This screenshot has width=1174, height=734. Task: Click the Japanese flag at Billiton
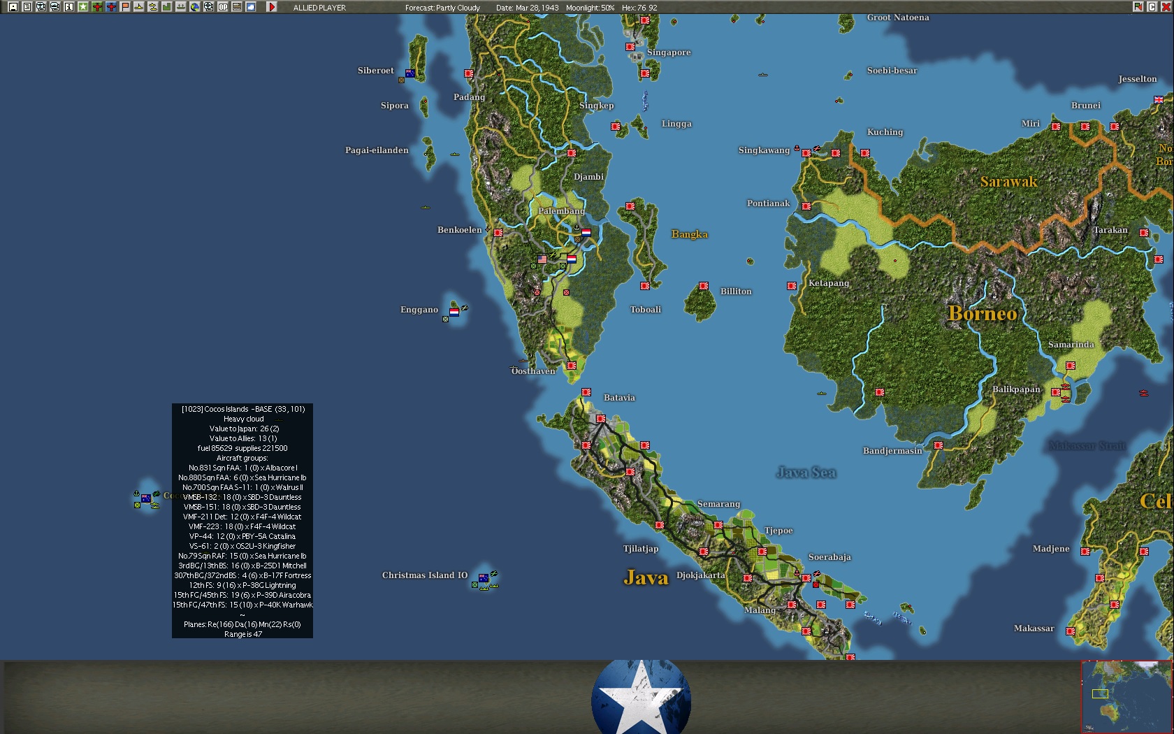coord(704,285)
